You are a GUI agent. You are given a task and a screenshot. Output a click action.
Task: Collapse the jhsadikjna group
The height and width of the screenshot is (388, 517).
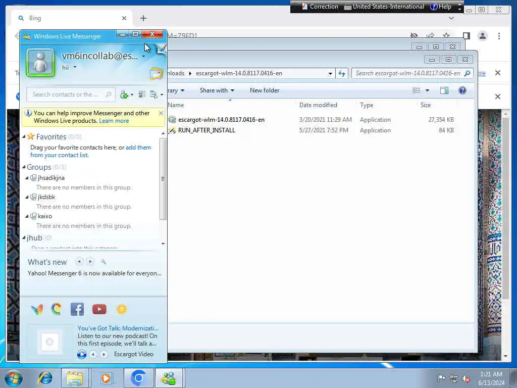pos(27,178)
